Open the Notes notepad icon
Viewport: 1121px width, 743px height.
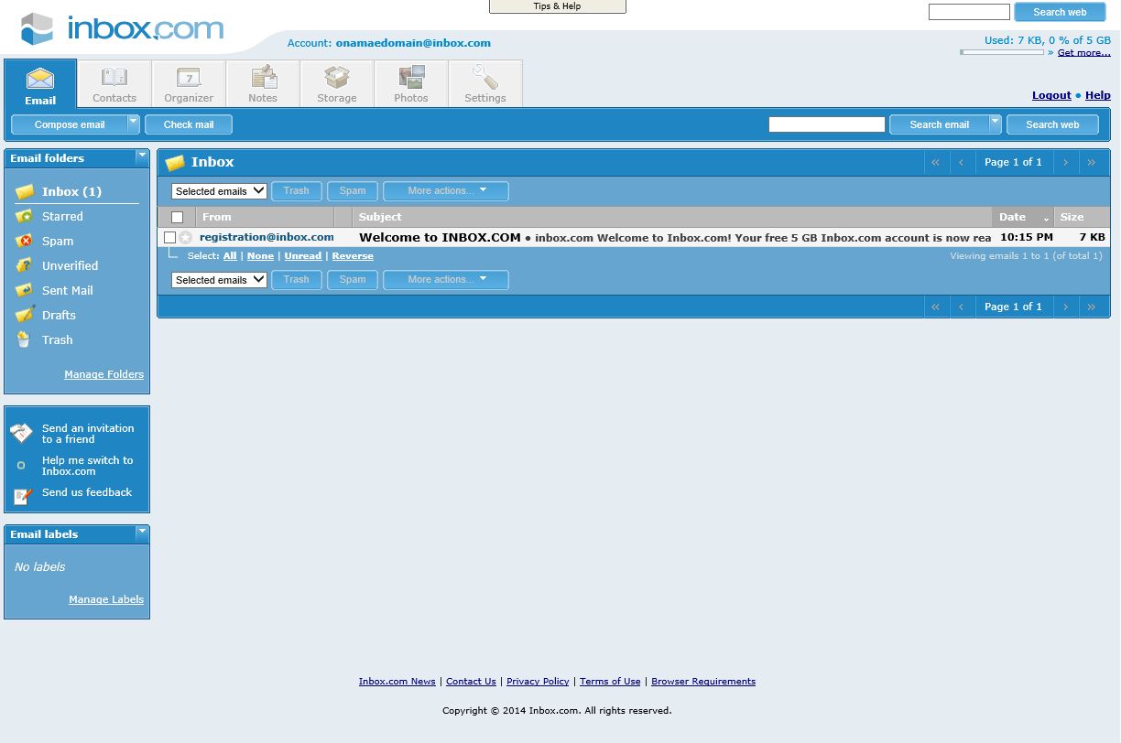(263, 77)
